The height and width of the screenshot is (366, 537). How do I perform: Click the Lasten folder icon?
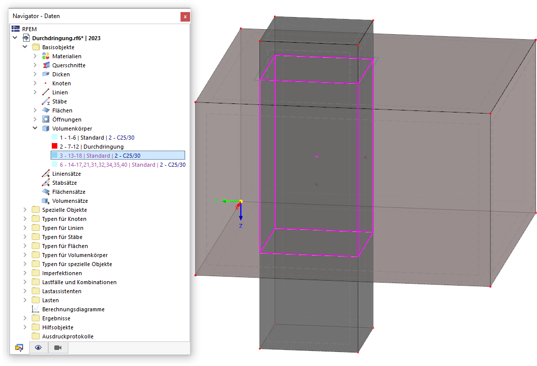pos(36,300)
